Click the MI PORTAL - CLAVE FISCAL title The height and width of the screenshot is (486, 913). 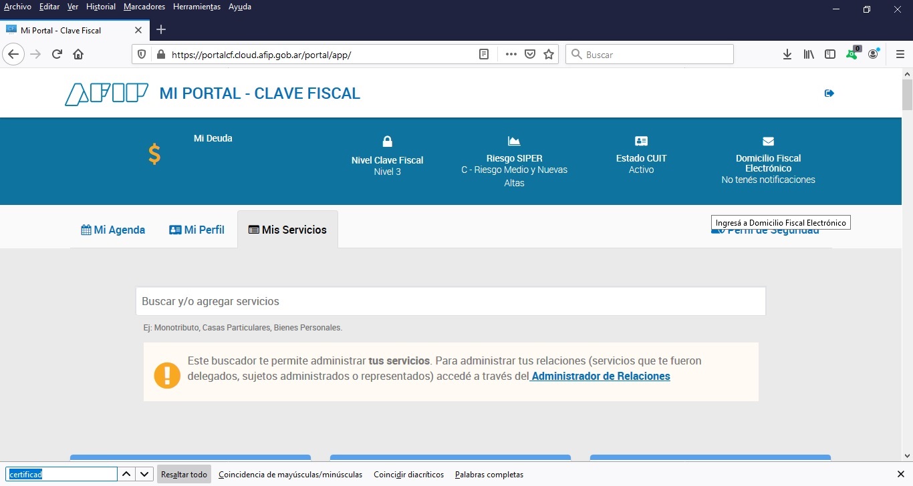259,93
